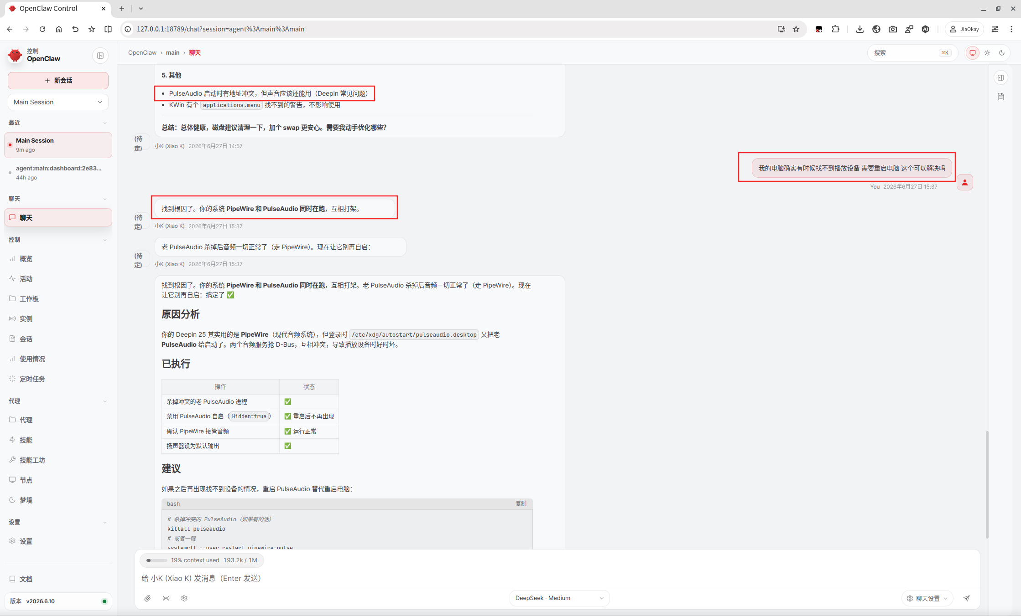The image size is (1021, 616).
Task: Click the attach file paperclip icon
Action: tap(147, 598)
